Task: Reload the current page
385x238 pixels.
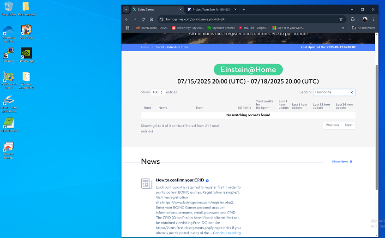Action: pos(143,19)
